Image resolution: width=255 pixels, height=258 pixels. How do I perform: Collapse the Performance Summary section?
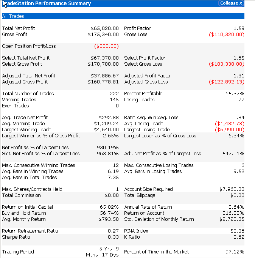(231, 3)
